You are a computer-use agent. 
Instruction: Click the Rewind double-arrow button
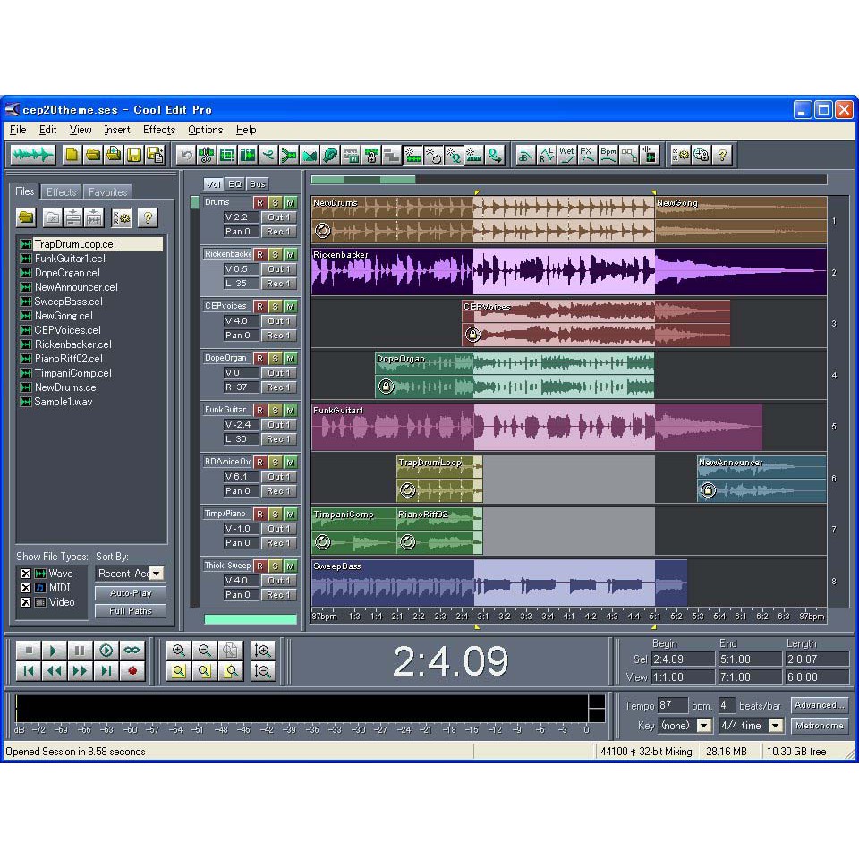54,670
